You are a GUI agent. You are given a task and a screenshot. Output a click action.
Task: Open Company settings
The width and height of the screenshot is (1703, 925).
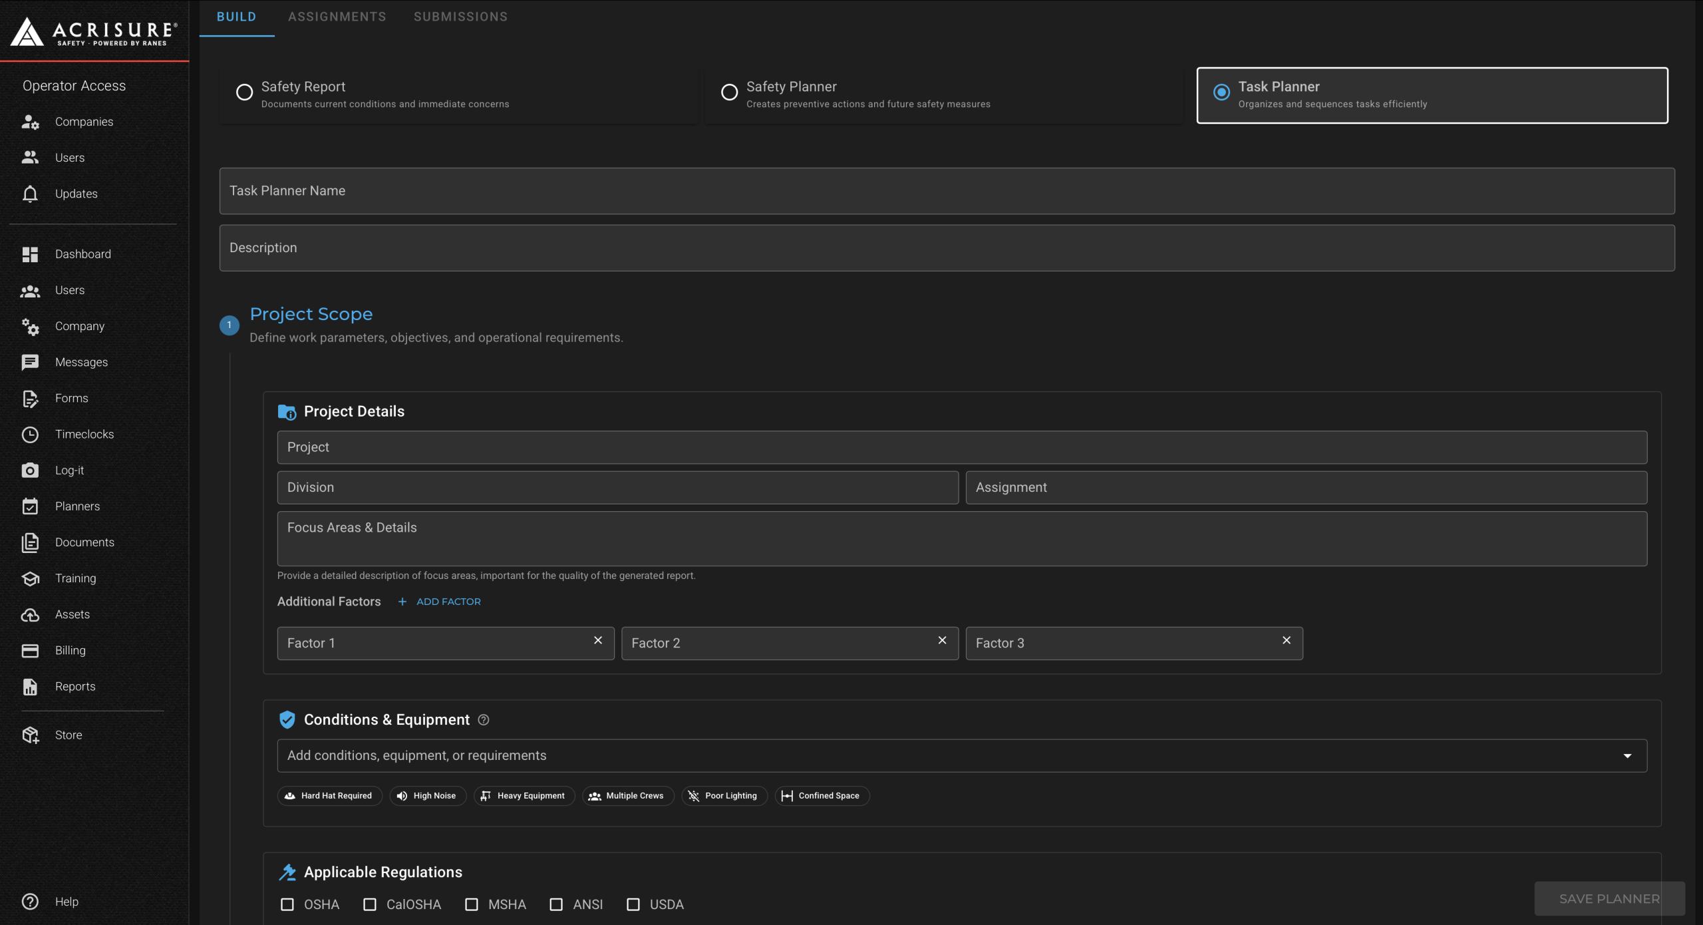pyautogui.click(x=79, y=326)
